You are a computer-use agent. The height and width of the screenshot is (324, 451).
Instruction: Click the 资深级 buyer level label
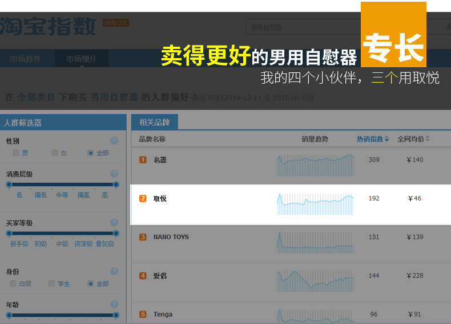[83, 244]
